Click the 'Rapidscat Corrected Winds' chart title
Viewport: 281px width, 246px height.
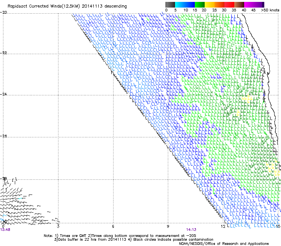tap(34, 6)
